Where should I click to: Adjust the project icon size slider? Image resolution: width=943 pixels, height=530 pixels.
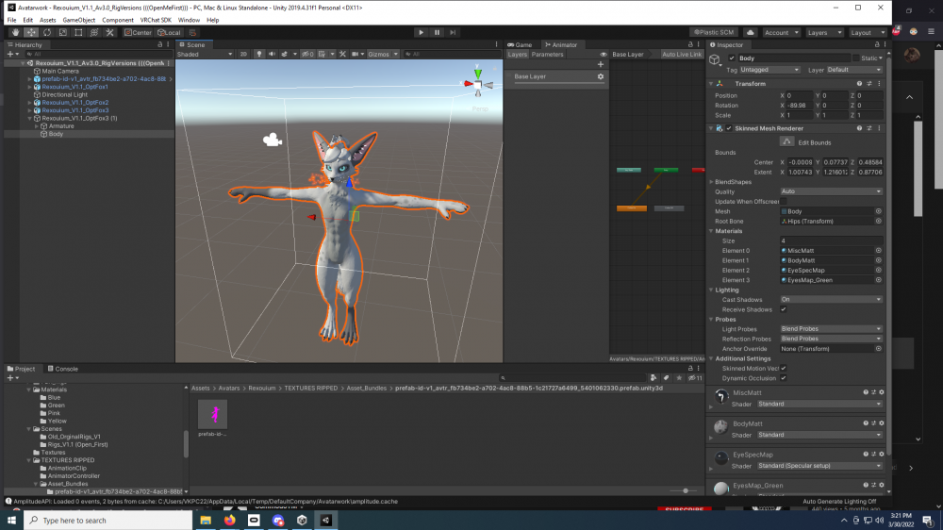click(685, 491)
